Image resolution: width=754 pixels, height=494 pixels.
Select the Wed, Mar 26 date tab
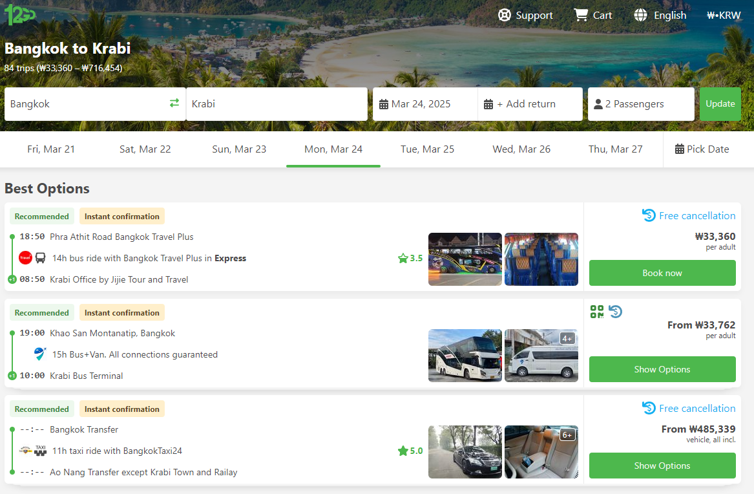521,149
